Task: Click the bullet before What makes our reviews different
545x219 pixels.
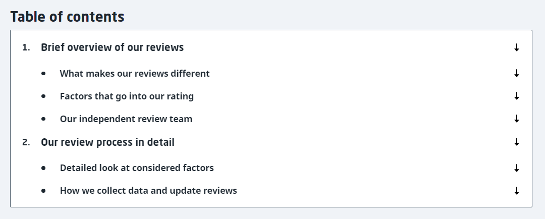Action: pyautogui.click(x=43, y=73)
